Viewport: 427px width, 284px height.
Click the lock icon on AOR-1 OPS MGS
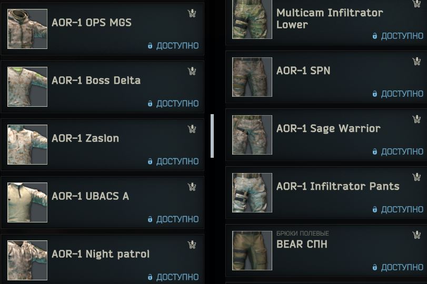pyautogui.click(x=150, y=46)
